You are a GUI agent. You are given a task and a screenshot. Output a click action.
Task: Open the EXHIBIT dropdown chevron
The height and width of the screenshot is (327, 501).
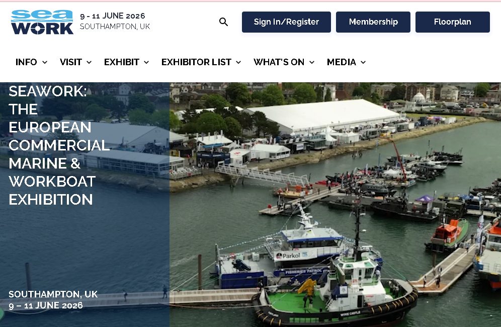tap(146, 62)
